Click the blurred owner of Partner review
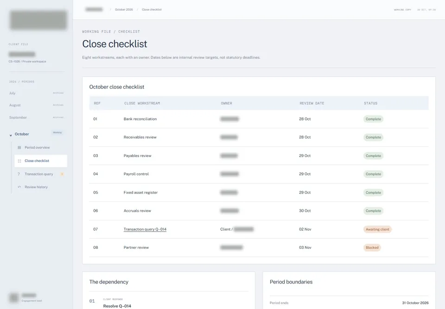 [x=232, y=247]
